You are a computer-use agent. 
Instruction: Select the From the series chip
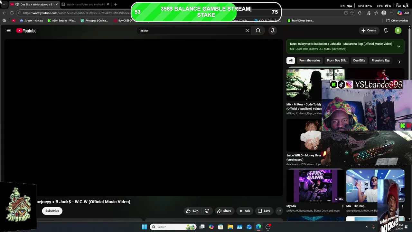310,60
